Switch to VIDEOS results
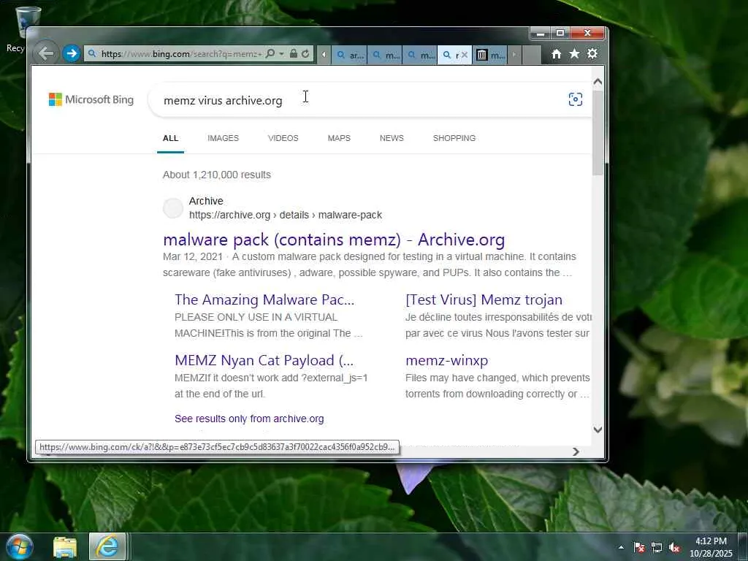 pyautogui.click(x=283, y=138)
